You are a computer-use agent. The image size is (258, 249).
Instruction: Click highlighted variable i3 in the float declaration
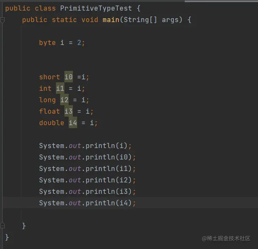pos(69,111)
